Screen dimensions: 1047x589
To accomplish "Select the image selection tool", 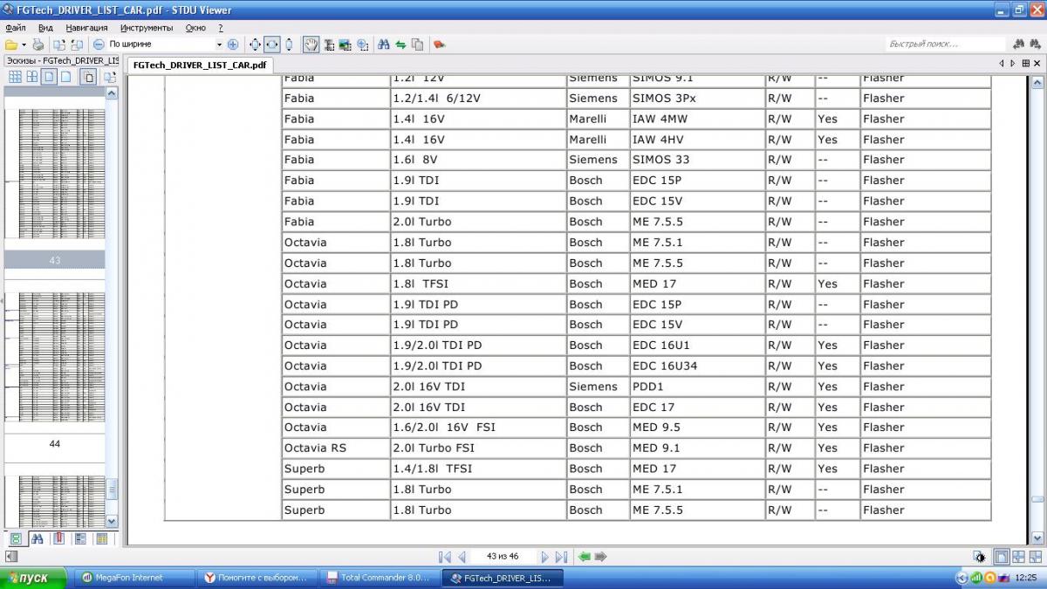I will [x=346, y=44].
